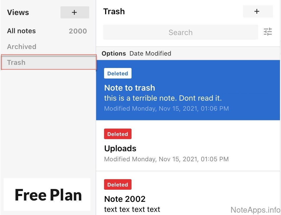This screenshot has width=281, height=215.
Task: Open the Uploads deleted note
Action: pos(120,148)
